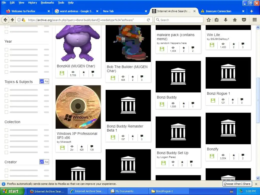Viewport: 260px width, 195px height.
Task: Click the favorites star under Windows XP Professional
Action: (x=82, y=147)
